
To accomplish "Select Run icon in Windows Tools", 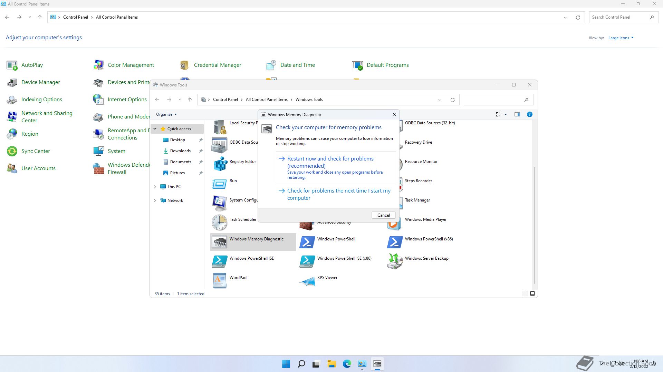I will coord(220,183).
